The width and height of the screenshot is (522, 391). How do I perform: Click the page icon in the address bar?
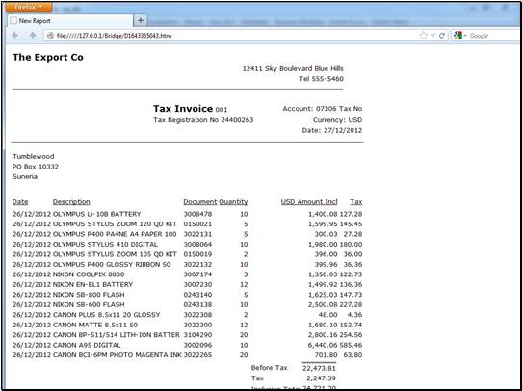pyautogui.click(x=50, y=36)
